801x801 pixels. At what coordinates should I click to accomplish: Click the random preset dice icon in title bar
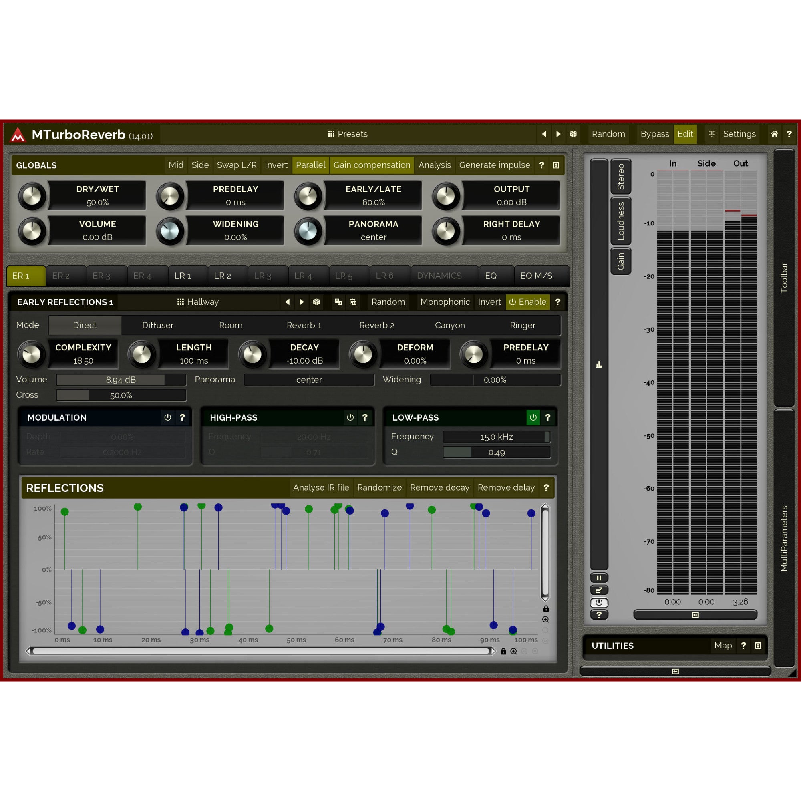pyautogui.click(x=573, y=134)
